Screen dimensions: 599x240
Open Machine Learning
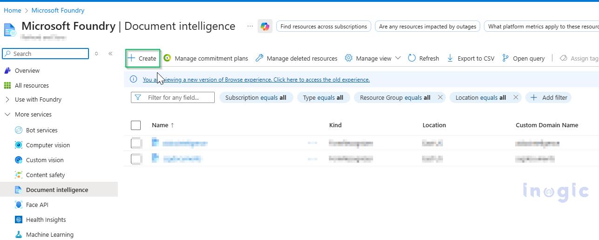[50, 235]
